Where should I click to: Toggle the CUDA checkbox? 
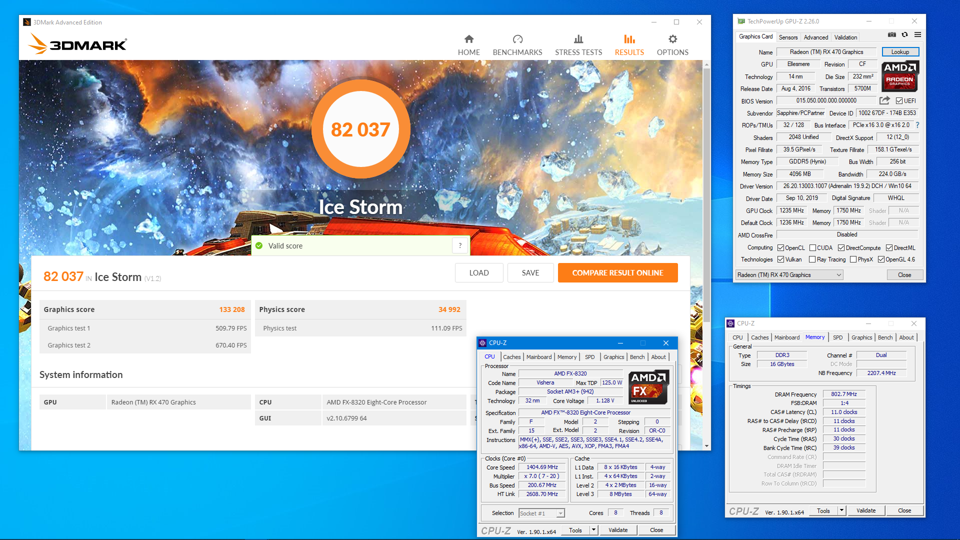(x=812, y=248)
